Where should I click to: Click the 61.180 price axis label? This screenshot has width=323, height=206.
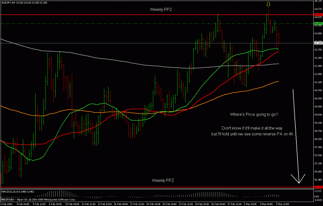pyautogui.click(x=319, y=82)
